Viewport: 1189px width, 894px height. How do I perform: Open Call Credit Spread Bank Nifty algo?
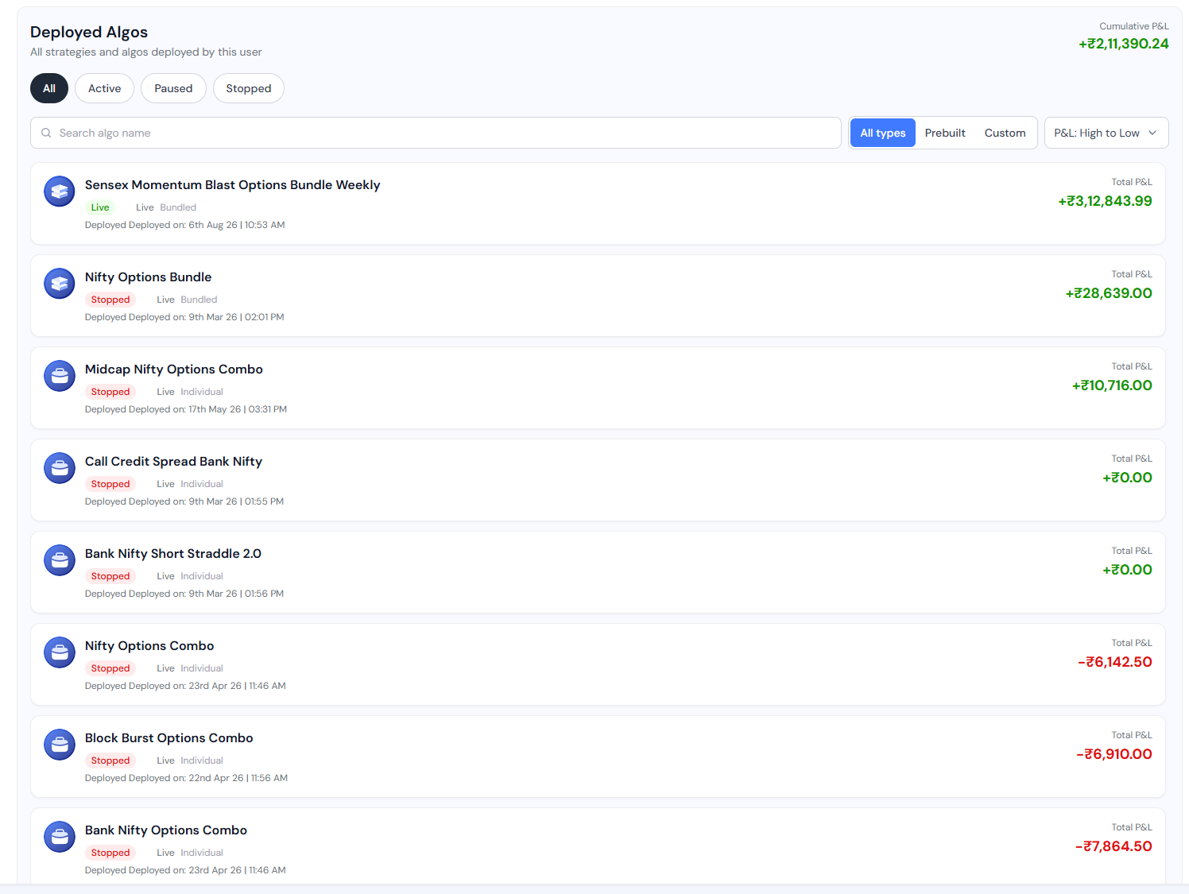point(173,462)
